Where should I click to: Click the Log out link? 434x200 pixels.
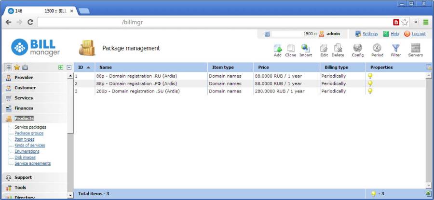[x=419, y=34]
